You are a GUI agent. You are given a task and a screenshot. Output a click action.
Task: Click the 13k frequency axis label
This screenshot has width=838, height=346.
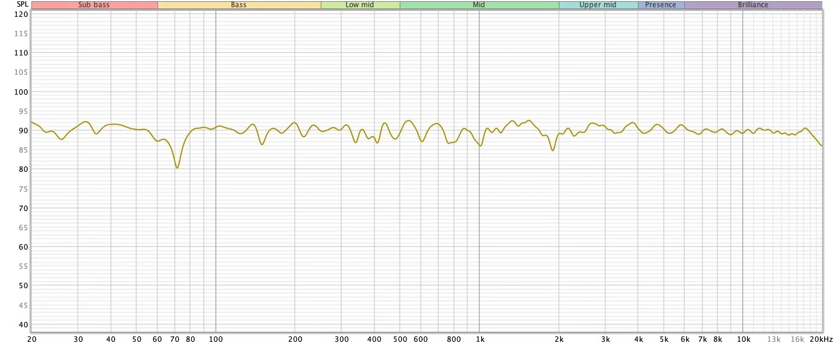coord(773,339)
